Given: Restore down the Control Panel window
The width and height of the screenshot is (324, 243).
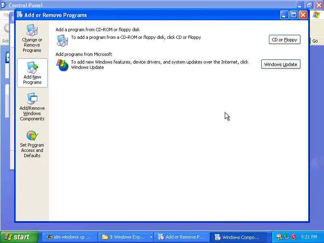Looking at the screenshot, I should [x=309, y=5].
